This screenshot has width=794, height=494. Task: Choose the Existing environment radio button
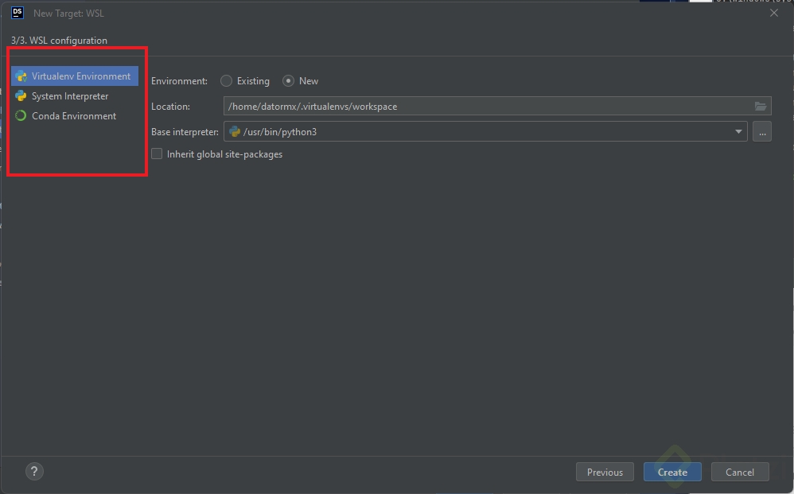click(227, 81)
